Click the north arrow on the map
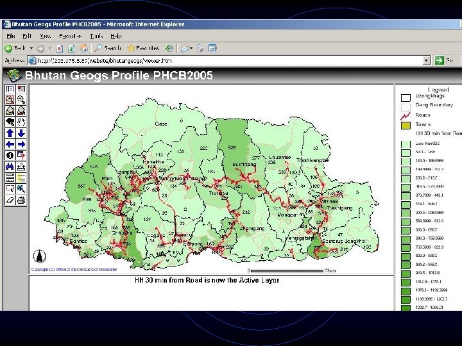Viewport: 462px width, 346px height. (x=40, y=256)
